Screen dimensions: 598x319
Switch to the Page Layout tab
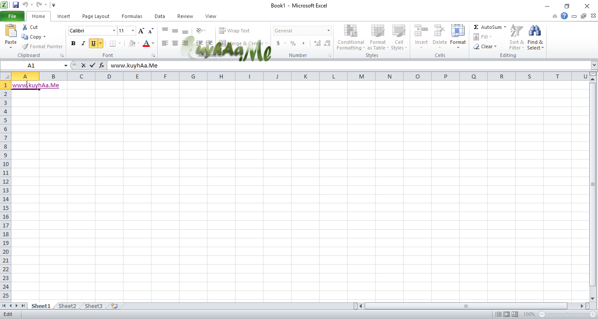(x=96, y=16)
